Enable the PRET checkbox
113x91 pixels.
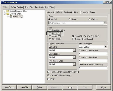coord(48,79)
